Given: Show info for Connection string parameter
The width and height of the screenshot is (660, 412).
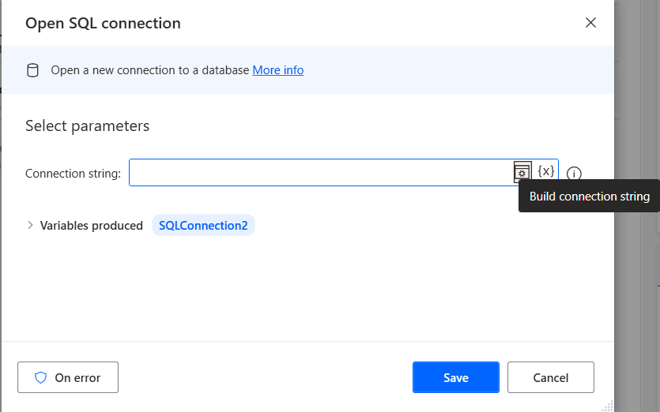Looking at the screenshot, I should click(x=574, y=173).
